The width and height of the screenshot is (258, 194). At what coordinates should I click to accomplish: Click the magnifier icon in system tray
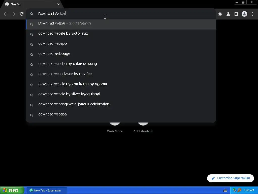(239, 190)
